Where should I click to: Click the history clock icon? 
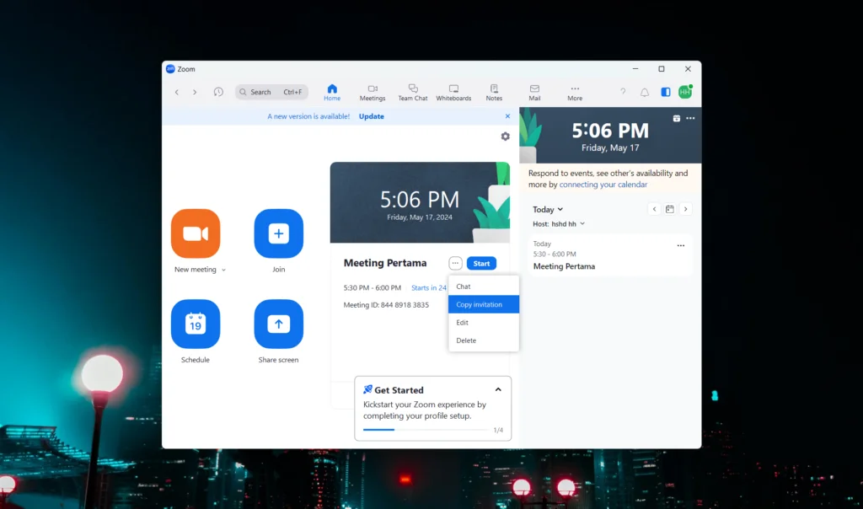218,92
